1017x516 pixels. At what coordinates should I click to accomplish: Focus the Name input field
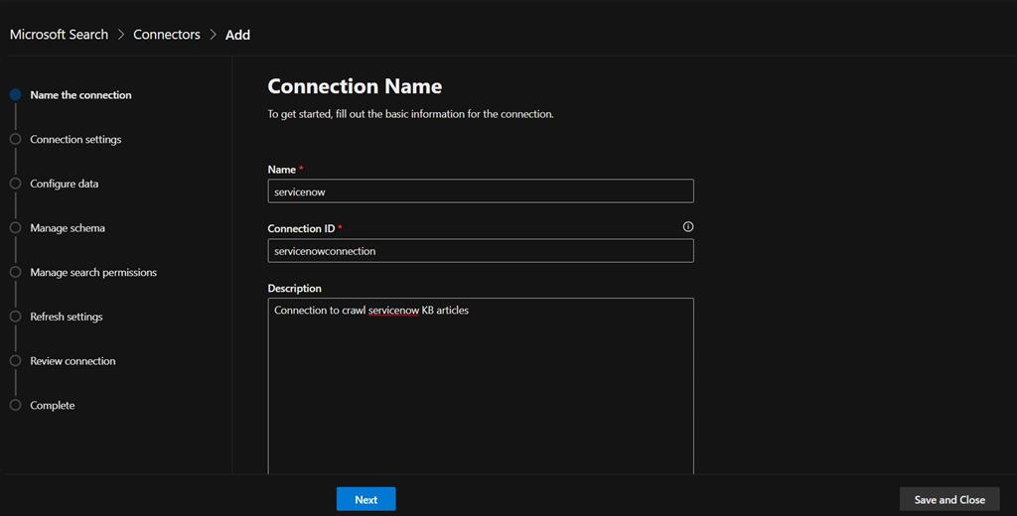[x=481, y=192]
